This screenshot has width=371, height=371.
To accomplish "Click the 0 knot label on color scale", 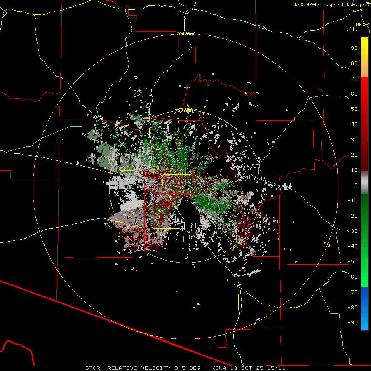I will pos(356,185).
